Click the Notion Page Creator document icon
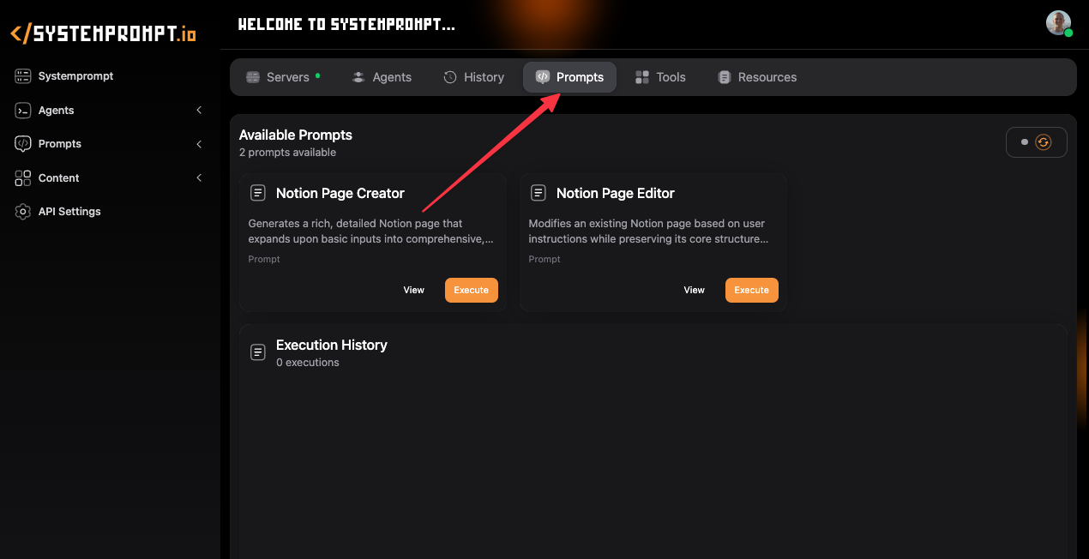1089x559 pixels. point(257,193)
